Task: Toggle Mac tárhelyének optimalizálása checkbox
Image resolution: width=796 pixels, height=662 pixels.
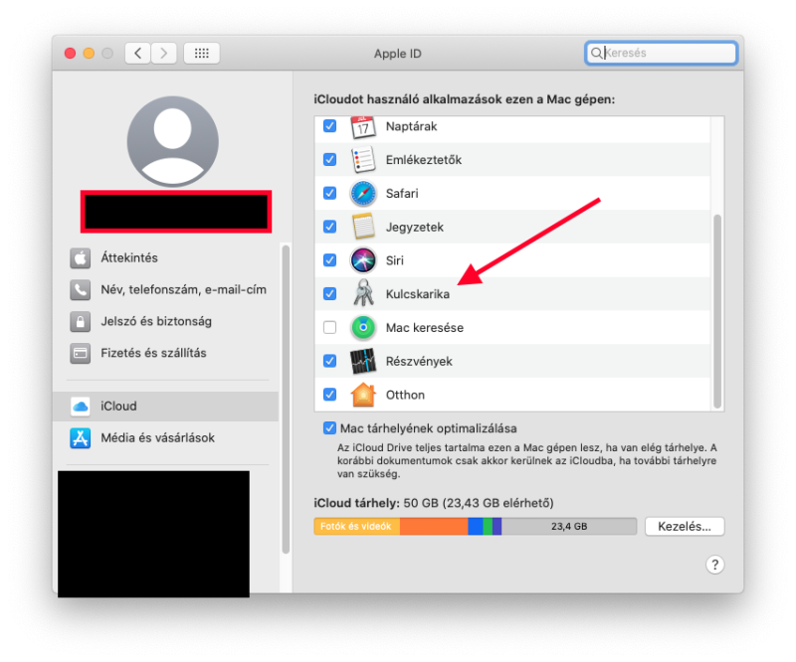Action: pyautogui.click(x=330, y=428)
